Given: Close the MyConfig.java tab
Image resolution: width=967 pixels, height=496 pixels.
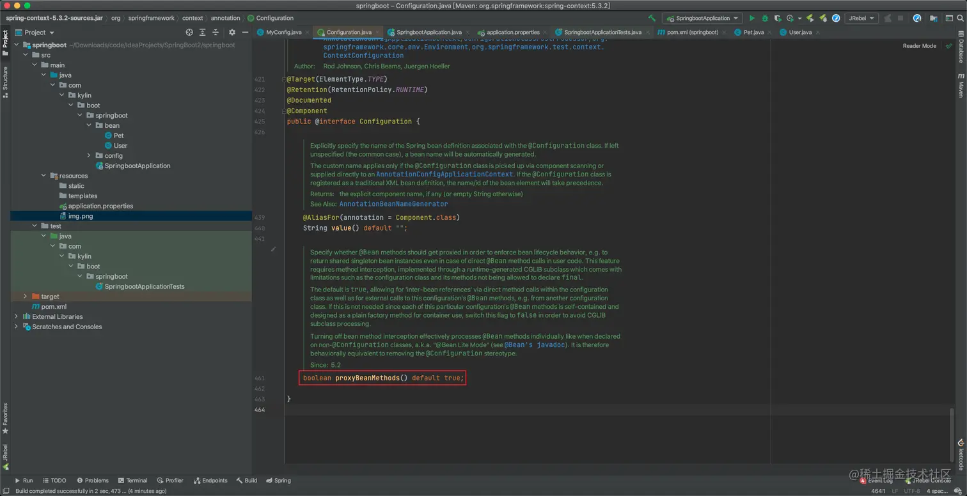Looking at the screenshot, I should (308, 32).
